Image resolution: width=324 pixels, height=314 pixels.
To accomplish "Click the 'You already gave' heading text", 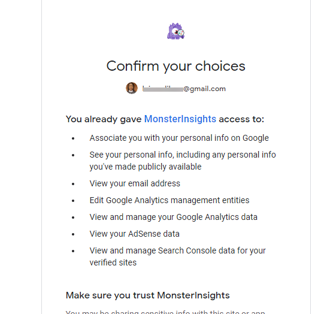I will pos(104,119).
